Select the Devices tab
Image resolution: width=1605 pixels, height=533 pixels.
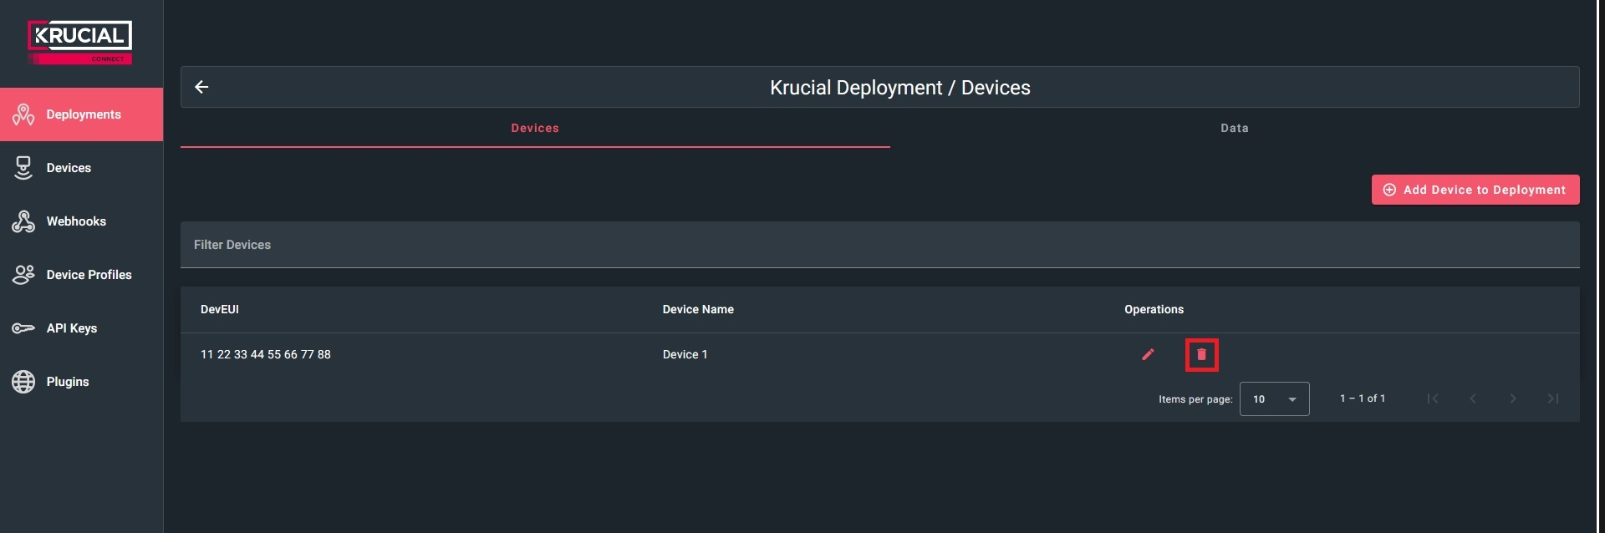pyautogui.click(x=535, y=129)
